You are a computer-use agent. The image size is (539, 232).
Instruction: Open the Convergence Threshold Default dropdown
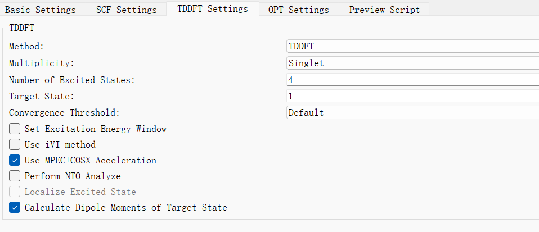pos(412,112)
